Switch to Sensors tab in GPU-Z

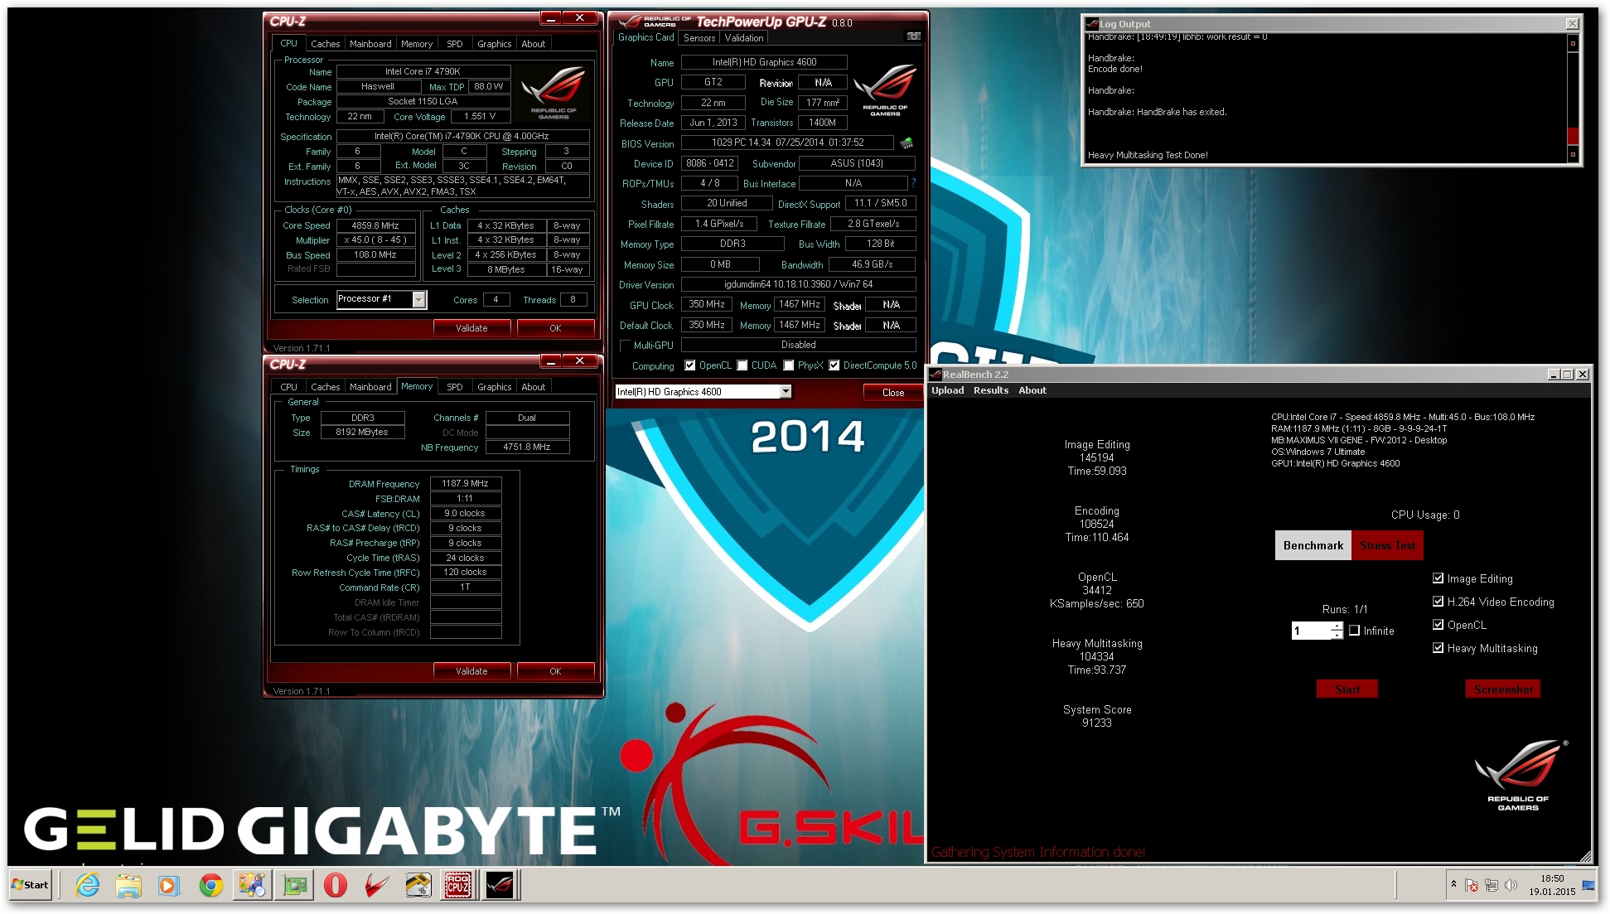pos(699,38)
